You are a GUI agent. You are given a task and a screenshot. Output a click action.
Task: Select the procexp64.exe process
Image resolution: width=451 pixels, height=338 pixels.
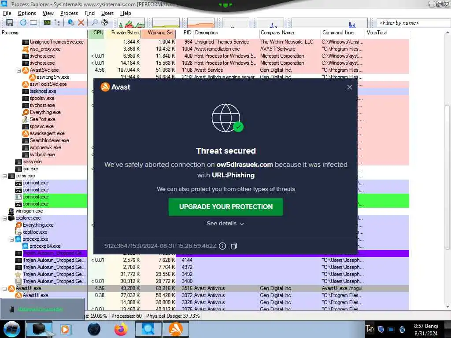tap(45, 246)
